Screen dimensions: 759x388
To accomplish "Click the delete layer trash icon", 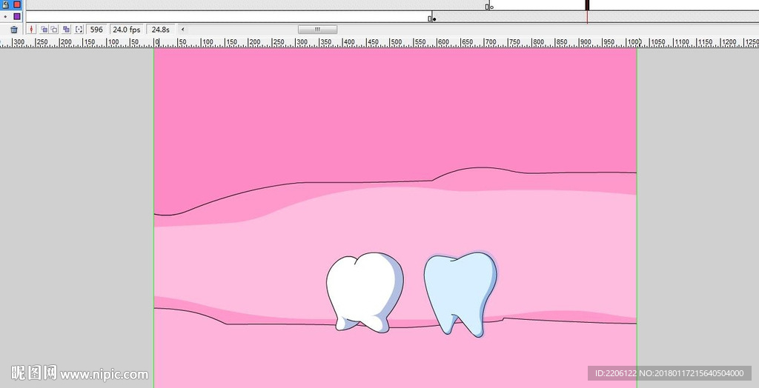I will click(x=15, y=30).
